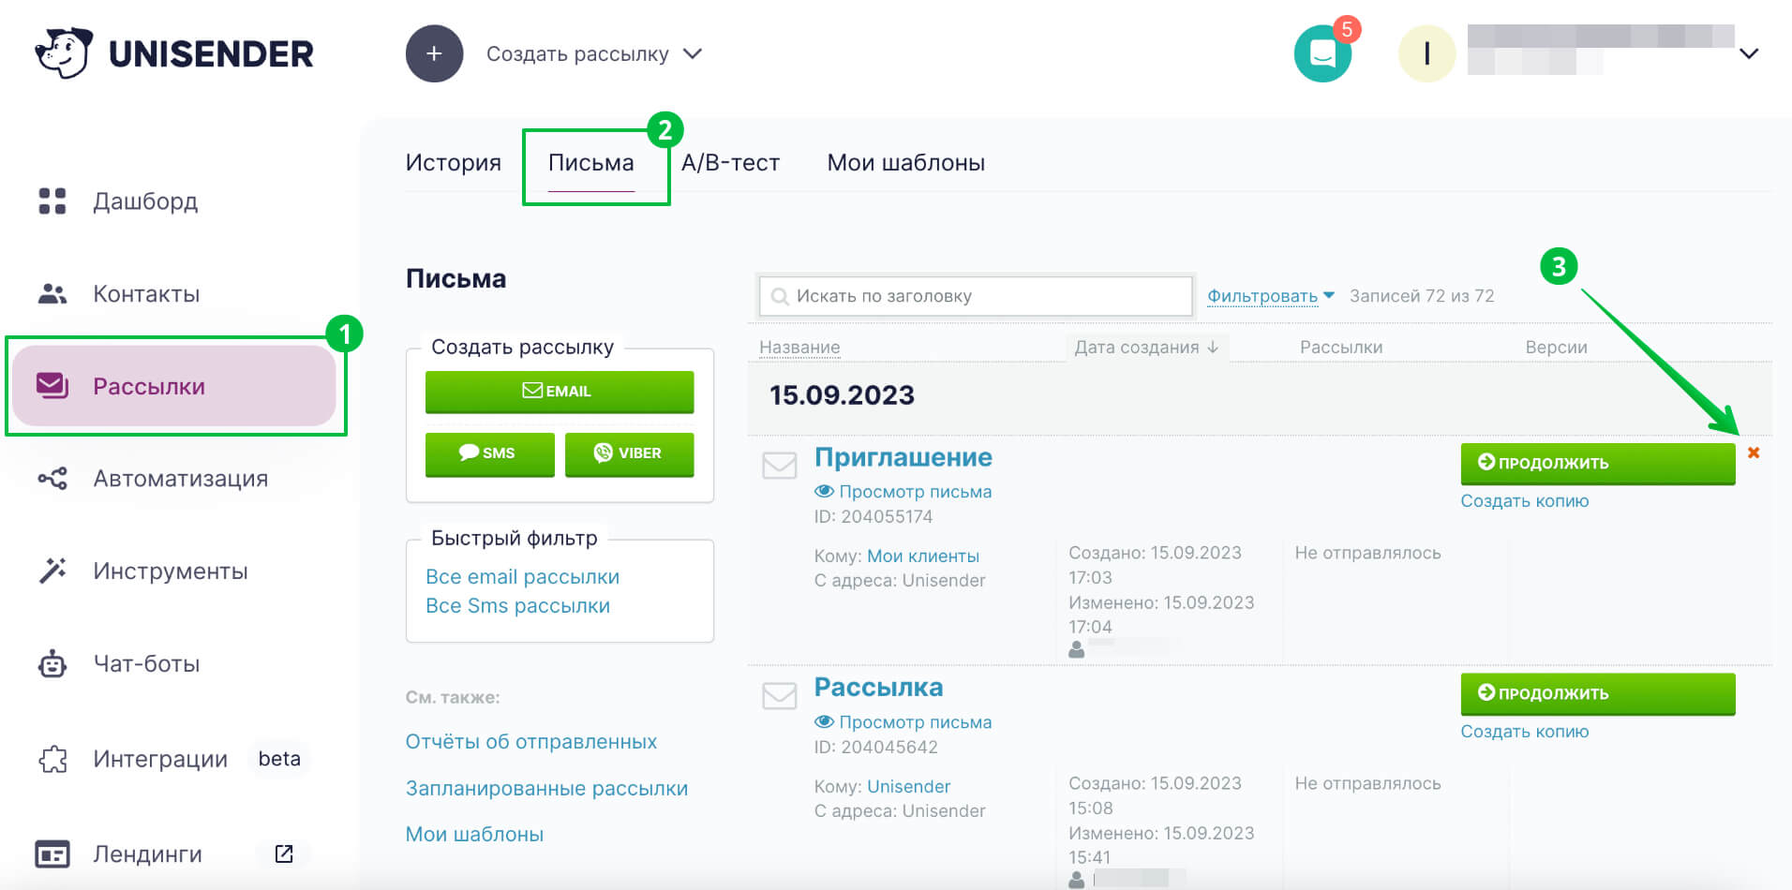The image size is (1792, 890).
Task: Click the user avatar circle
Action: click(1426, 53)
